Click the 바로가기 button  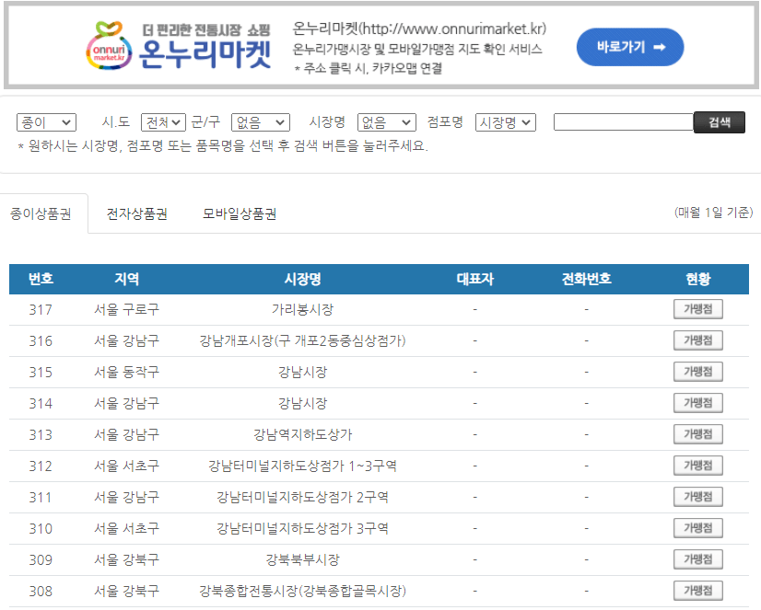coord(629,46)
